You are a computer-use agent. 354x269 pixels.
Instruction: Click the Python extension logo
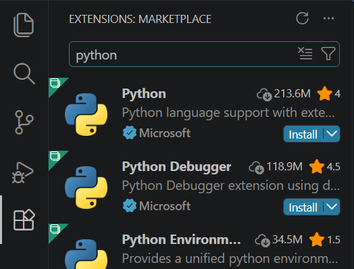(86, 114)
